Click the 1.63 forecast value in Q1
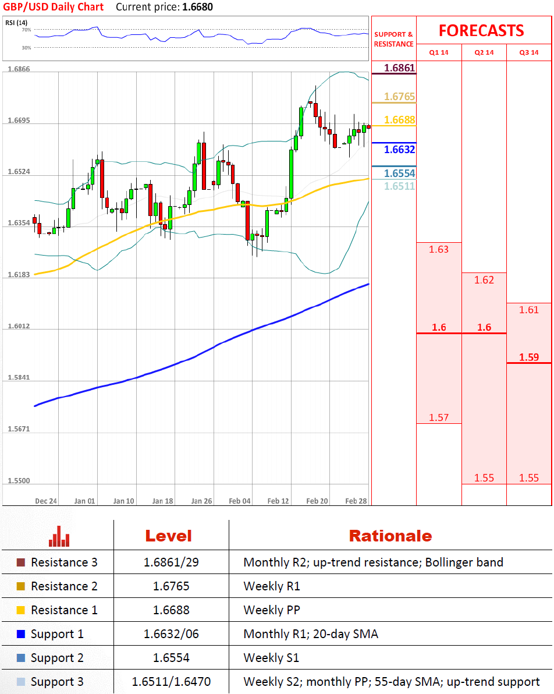 [439, 250]
